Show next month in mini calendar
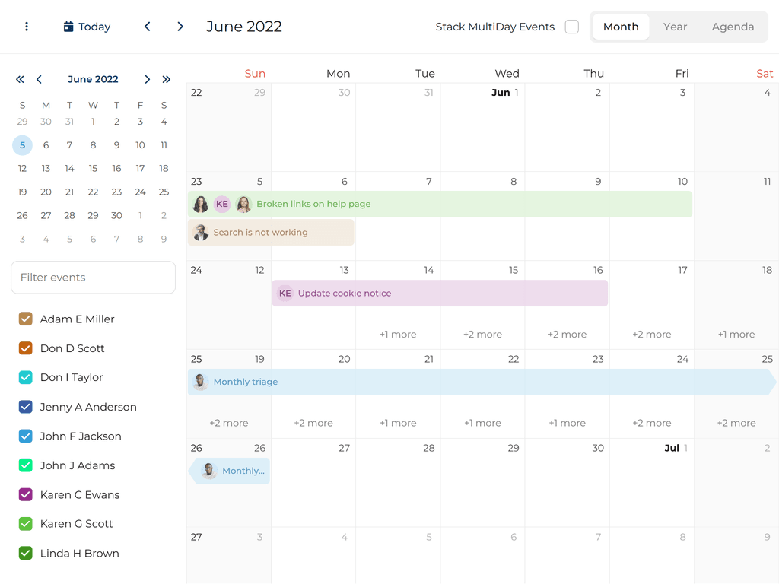 (148, 79)
